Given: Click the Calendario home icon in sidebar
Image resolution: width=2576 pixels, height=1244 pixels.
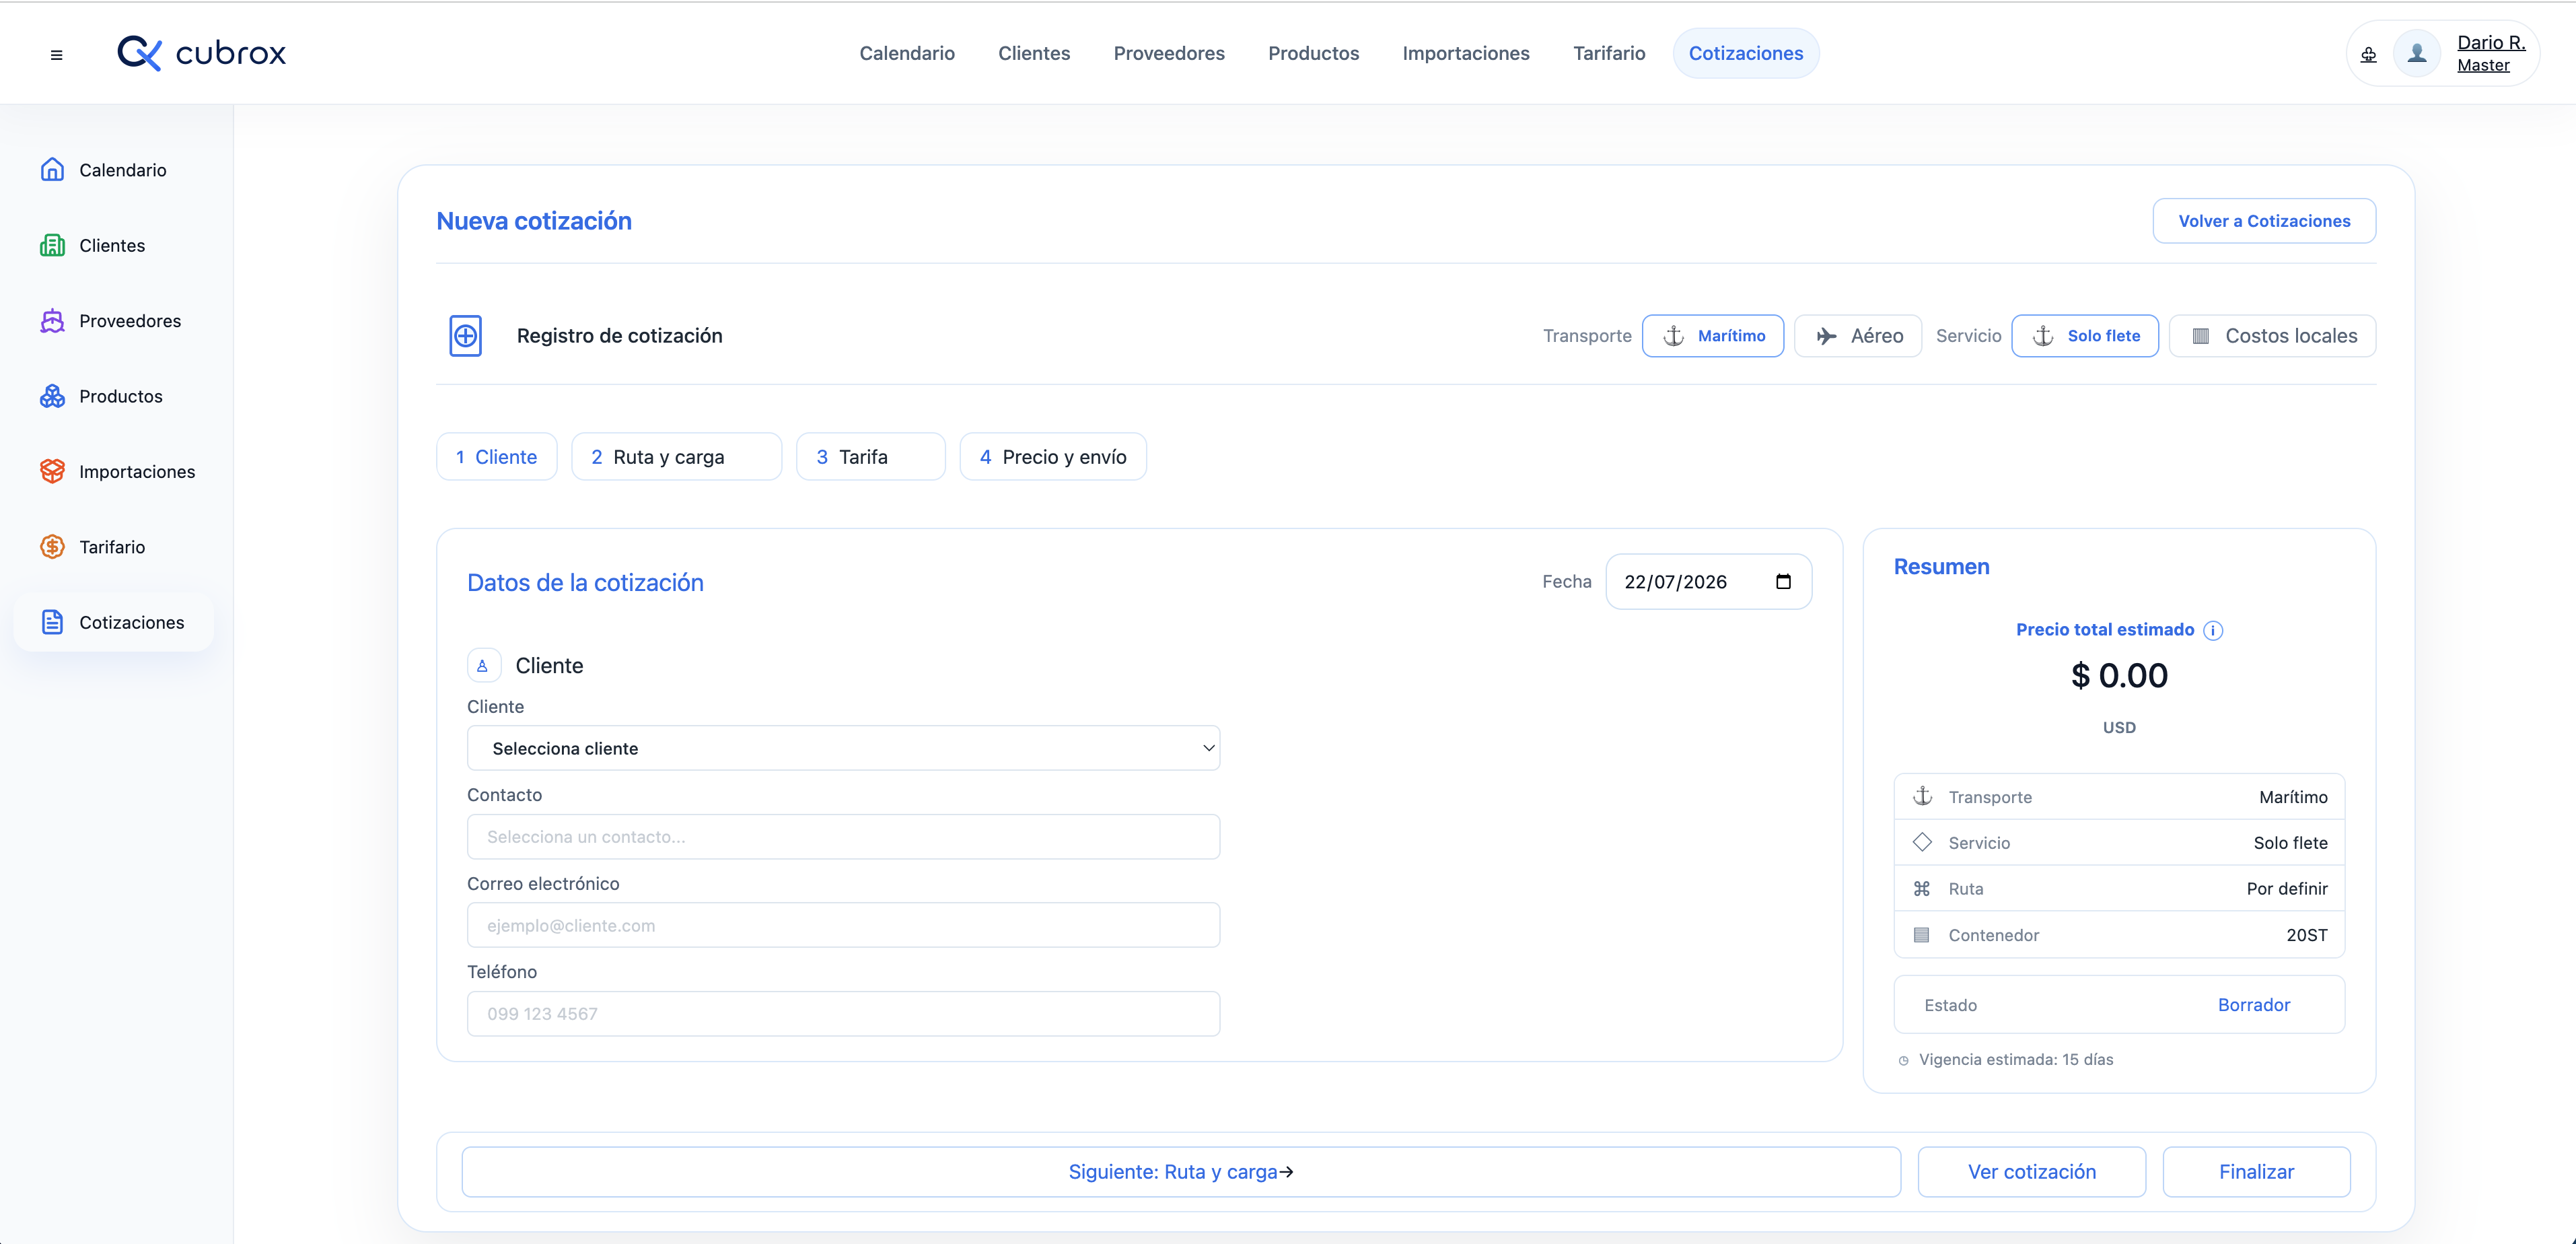Looking at the screenshot, I should coord(52,169).
